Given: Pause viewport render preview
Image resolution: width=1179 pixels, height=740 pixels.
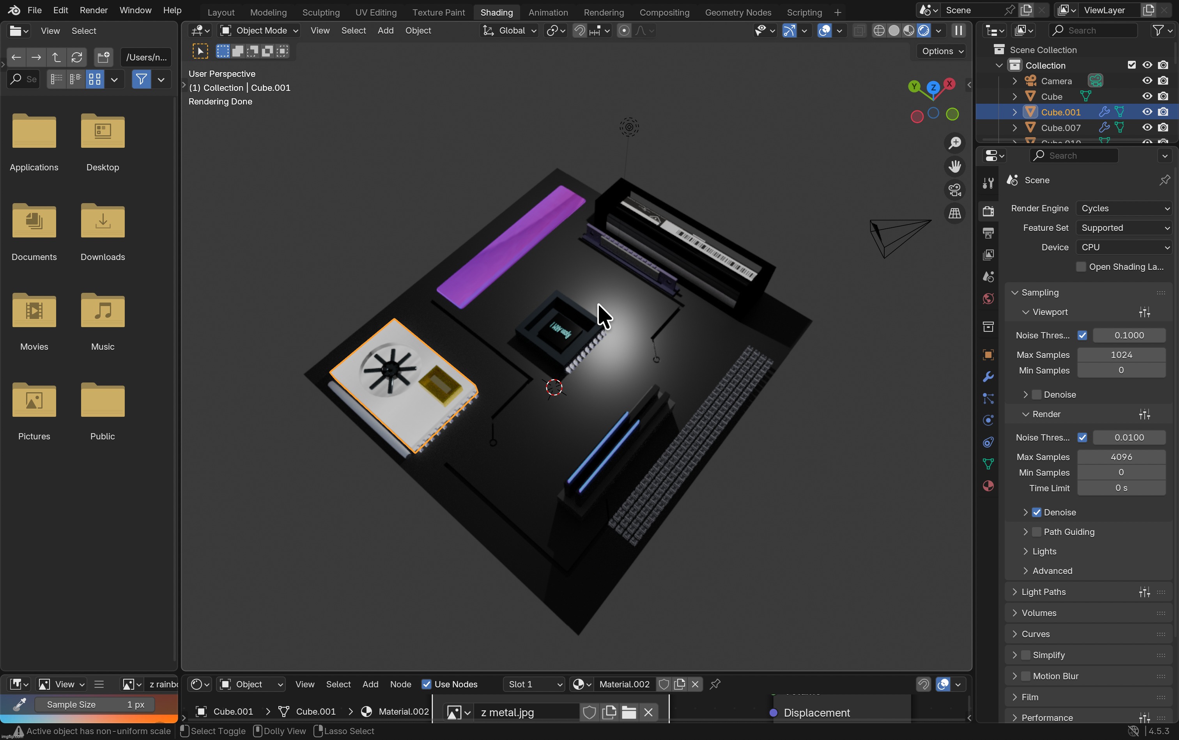Looking at the screenshot, I should 958,31.
